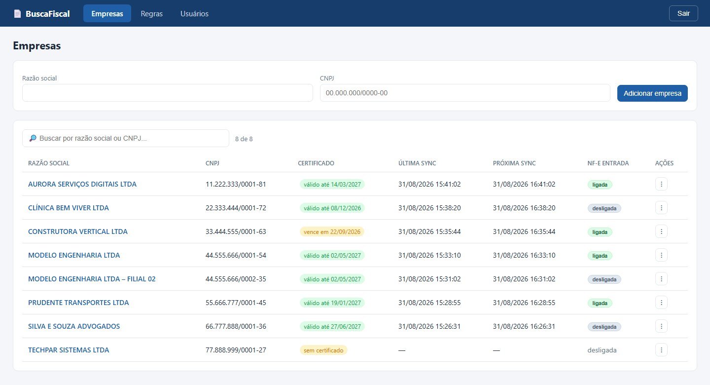
Task: Focus the Razão social input field
Action: pyautogui.click(x=168, y=93)
